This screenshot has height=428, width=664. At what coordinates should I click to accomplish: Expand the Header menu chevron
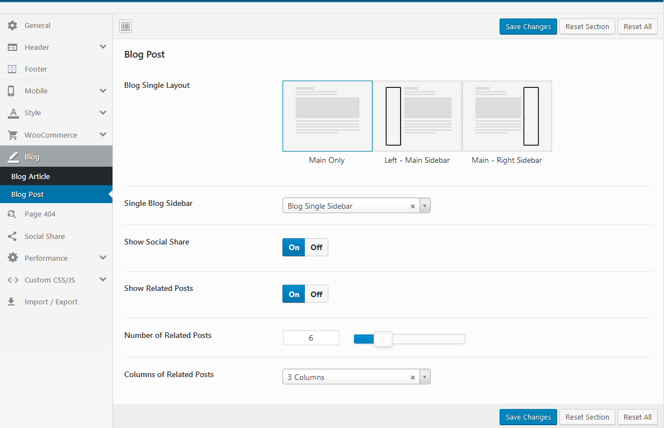pyautogui.click(x=103, y=46)
